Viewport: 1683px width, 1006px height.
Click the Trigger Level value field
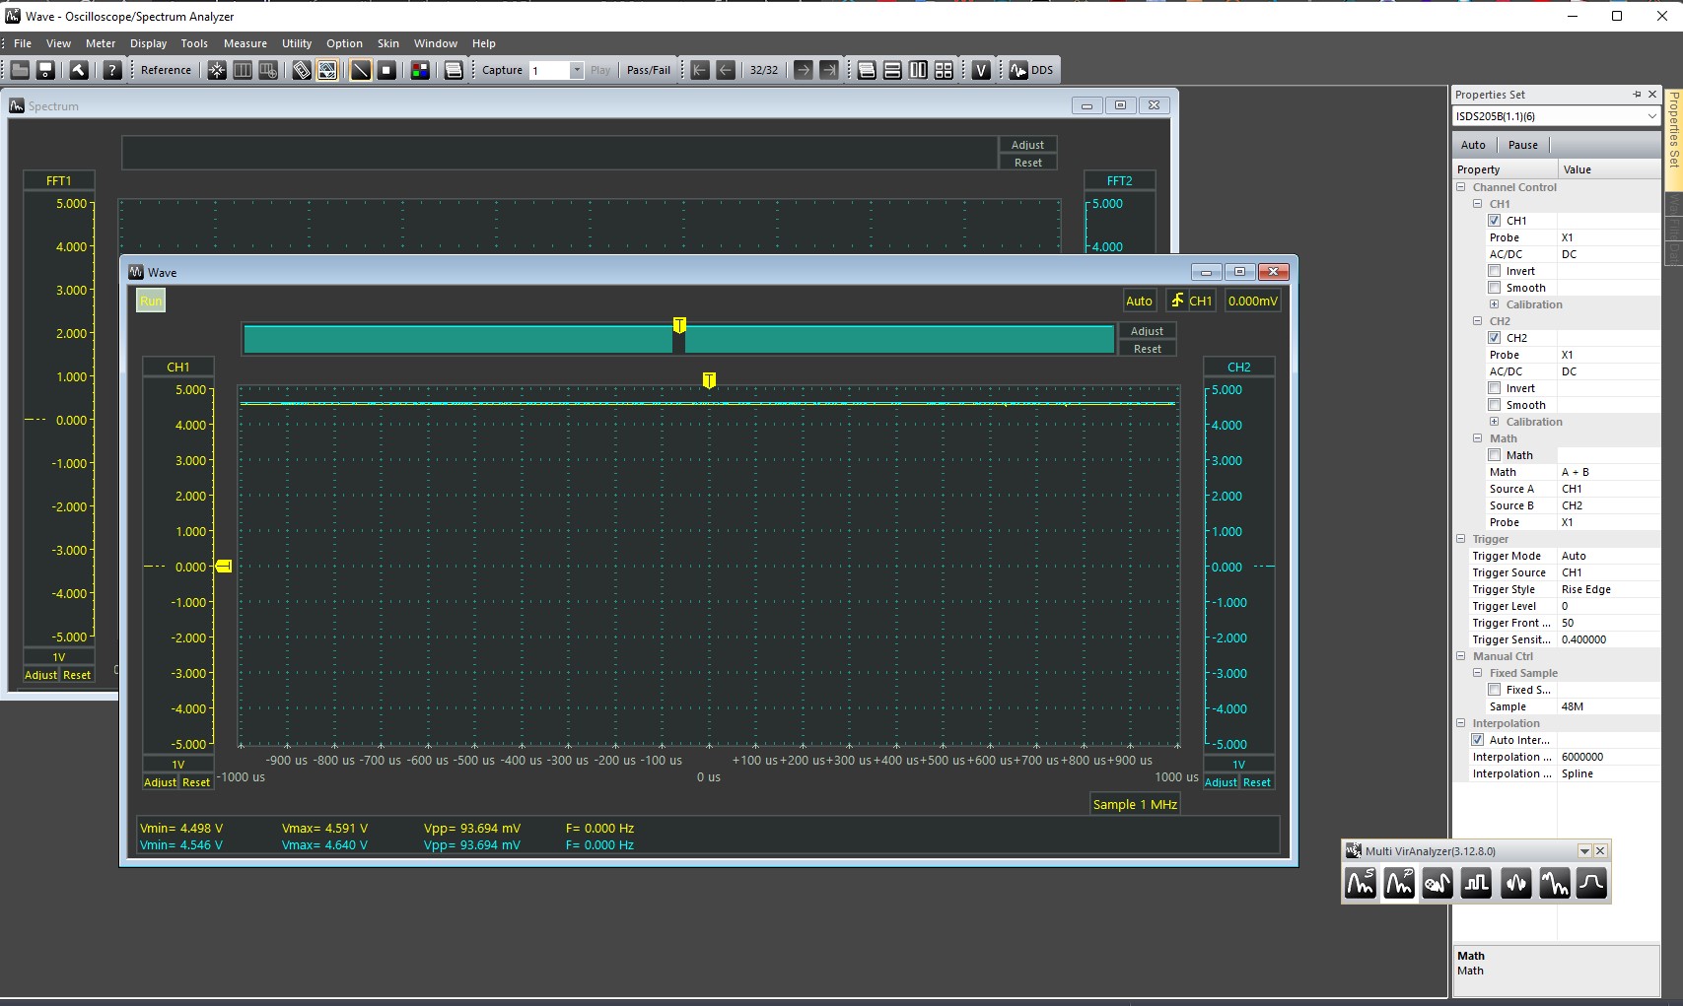point(1608,606)
